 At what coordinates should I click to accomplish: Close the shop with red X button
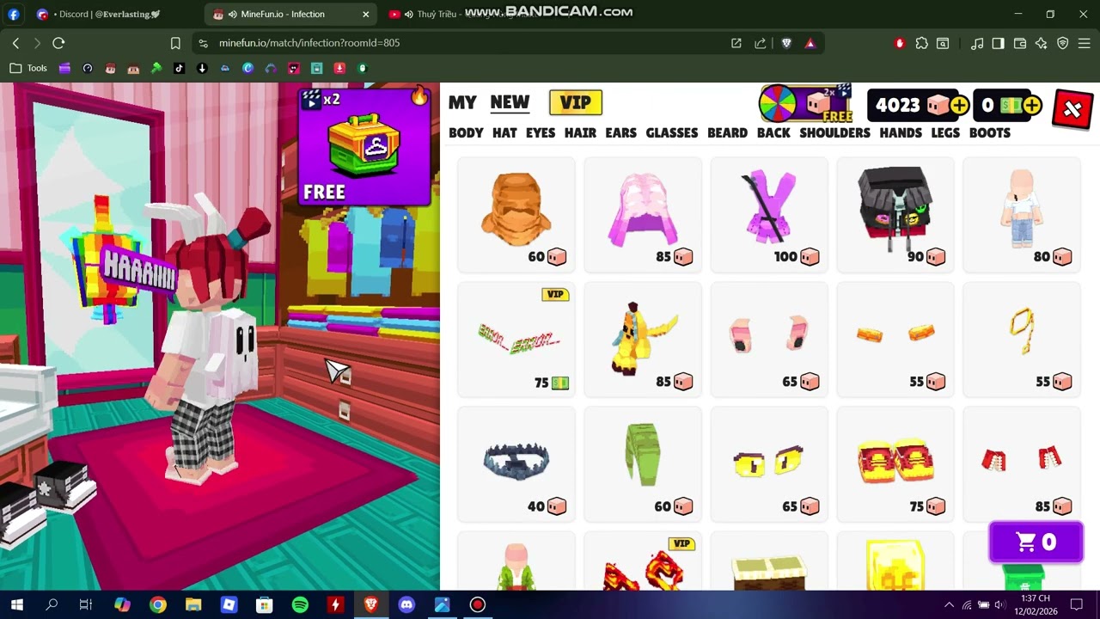click(x=1072, y=109)
